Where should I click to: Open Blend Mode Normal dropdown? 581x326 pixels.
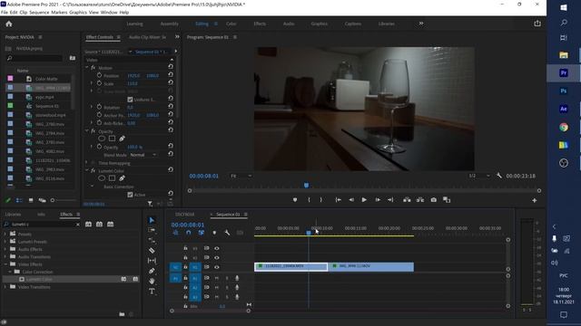coord(143,155)
